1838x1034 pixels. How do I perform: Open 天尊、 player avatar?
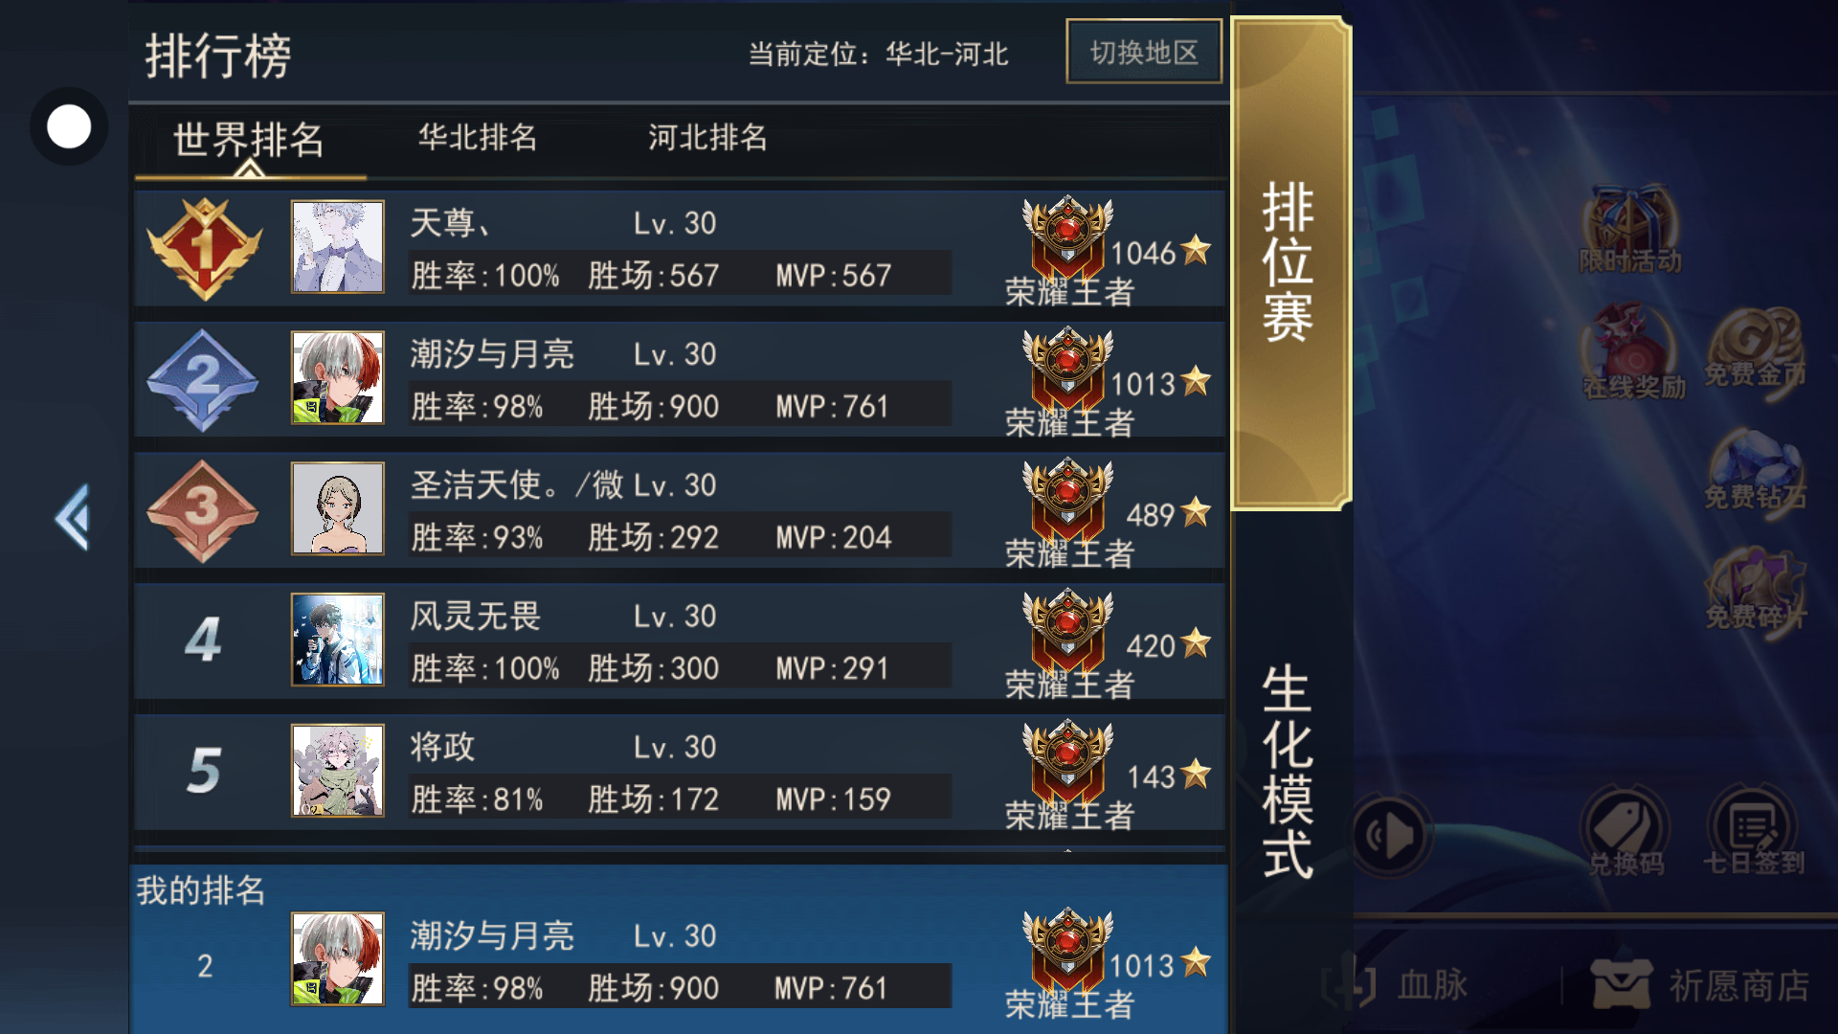point(338,247)
